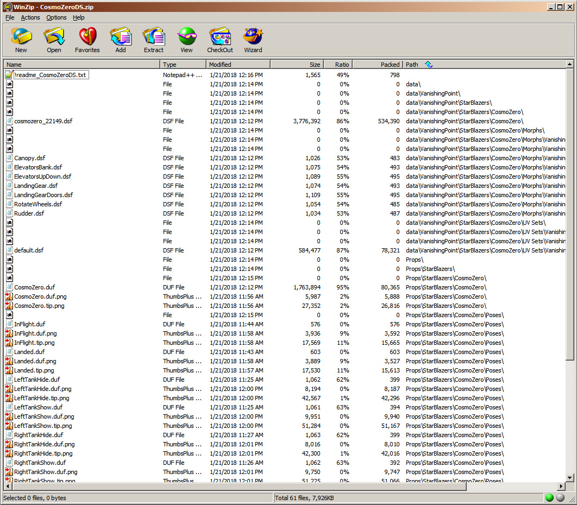Select the RightTankHide.duf file
This screenshot has width=577, height=505.
tap(39, 435)
